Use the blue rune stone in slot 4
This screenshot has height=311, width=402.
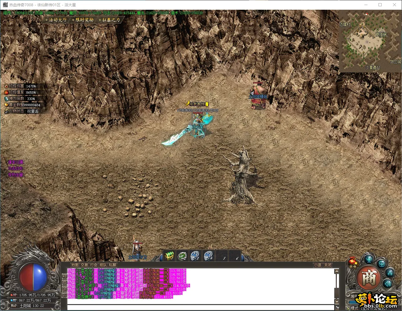click(209, 256)
